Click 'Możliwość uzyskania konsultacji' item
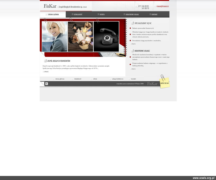The image size is (216, 180). [x=151, y=57]
